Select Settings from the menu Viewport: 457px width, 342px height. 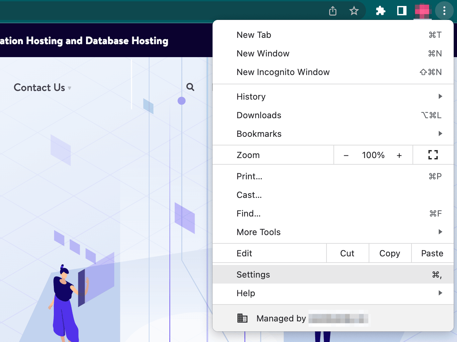(333, 275)
